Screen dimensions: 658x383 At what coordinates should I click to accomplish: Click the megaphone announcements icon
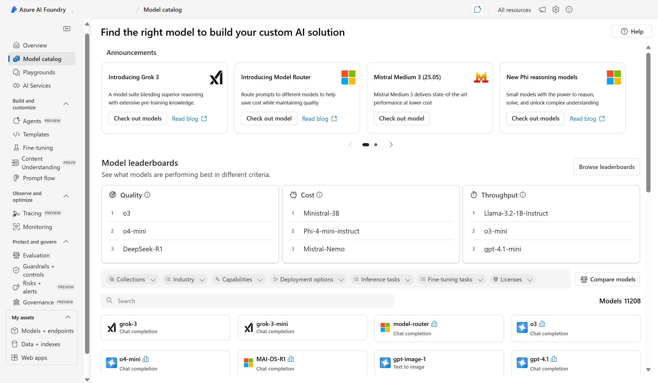[x=542, y=10]
